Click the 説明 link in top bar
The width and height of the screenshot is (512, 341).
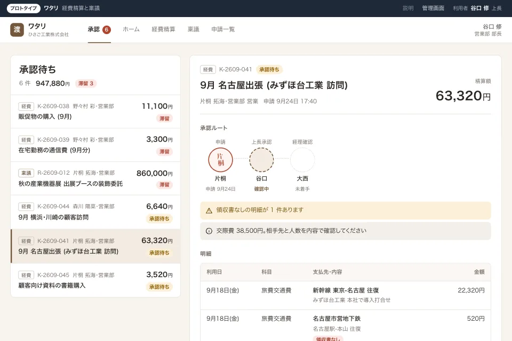click(408, 8)
